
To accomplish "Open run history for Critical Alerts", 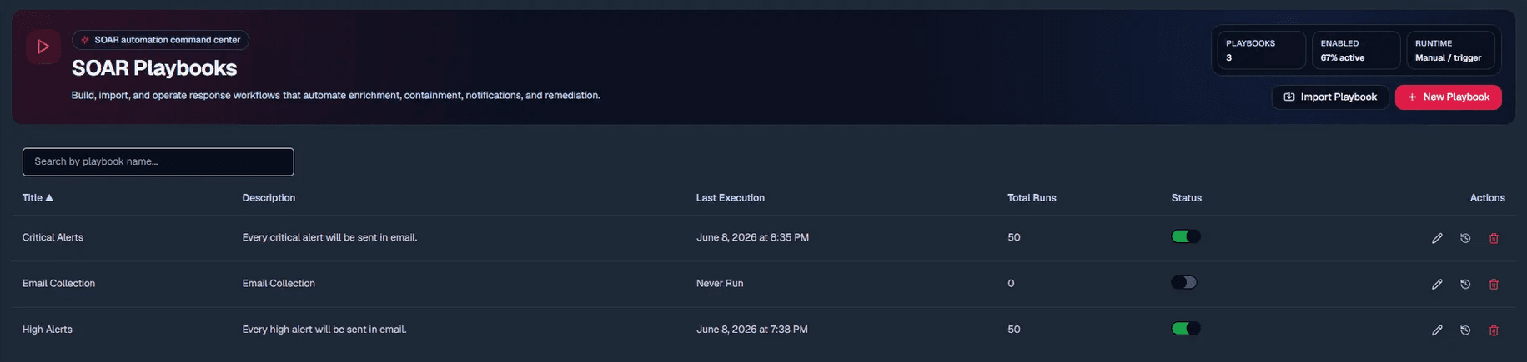I will point(1465,238).
